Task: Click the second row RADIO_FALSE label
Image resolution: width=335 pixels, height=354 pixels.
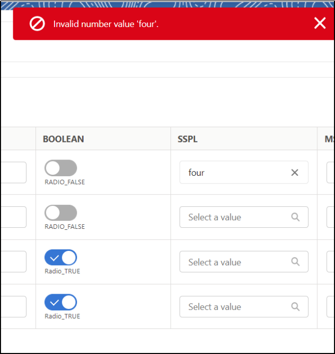Action: (x=65, y=227)
